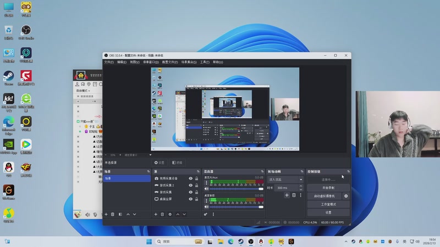Remove the selected source with the trash icon
This screenshot has width=440, height=247.
pos(162,214)
